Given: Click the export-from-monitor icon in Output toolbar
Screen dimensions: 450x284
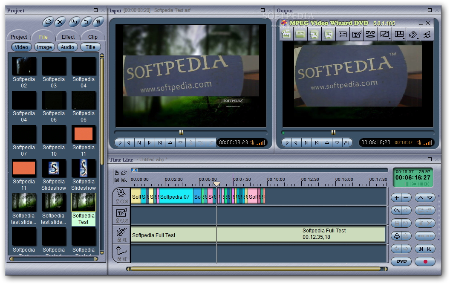Looking at the screenshot, I should (x=328, y=35).
